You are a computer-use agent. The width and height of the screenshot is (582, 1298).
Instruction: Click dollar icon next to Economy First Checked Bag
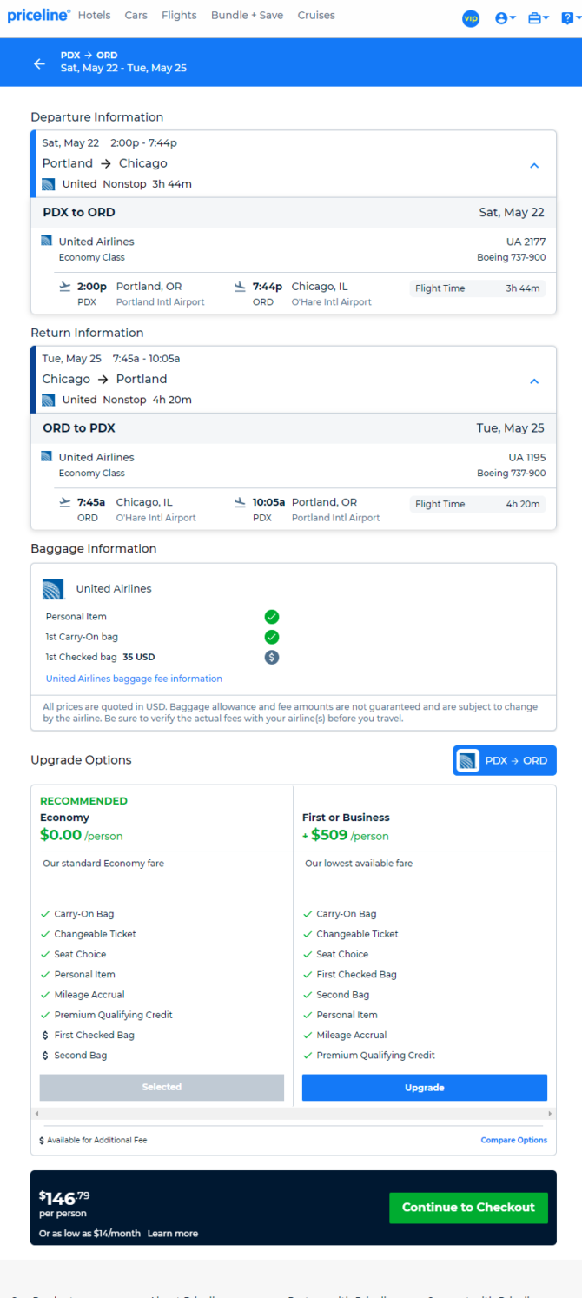point(45,1036)
